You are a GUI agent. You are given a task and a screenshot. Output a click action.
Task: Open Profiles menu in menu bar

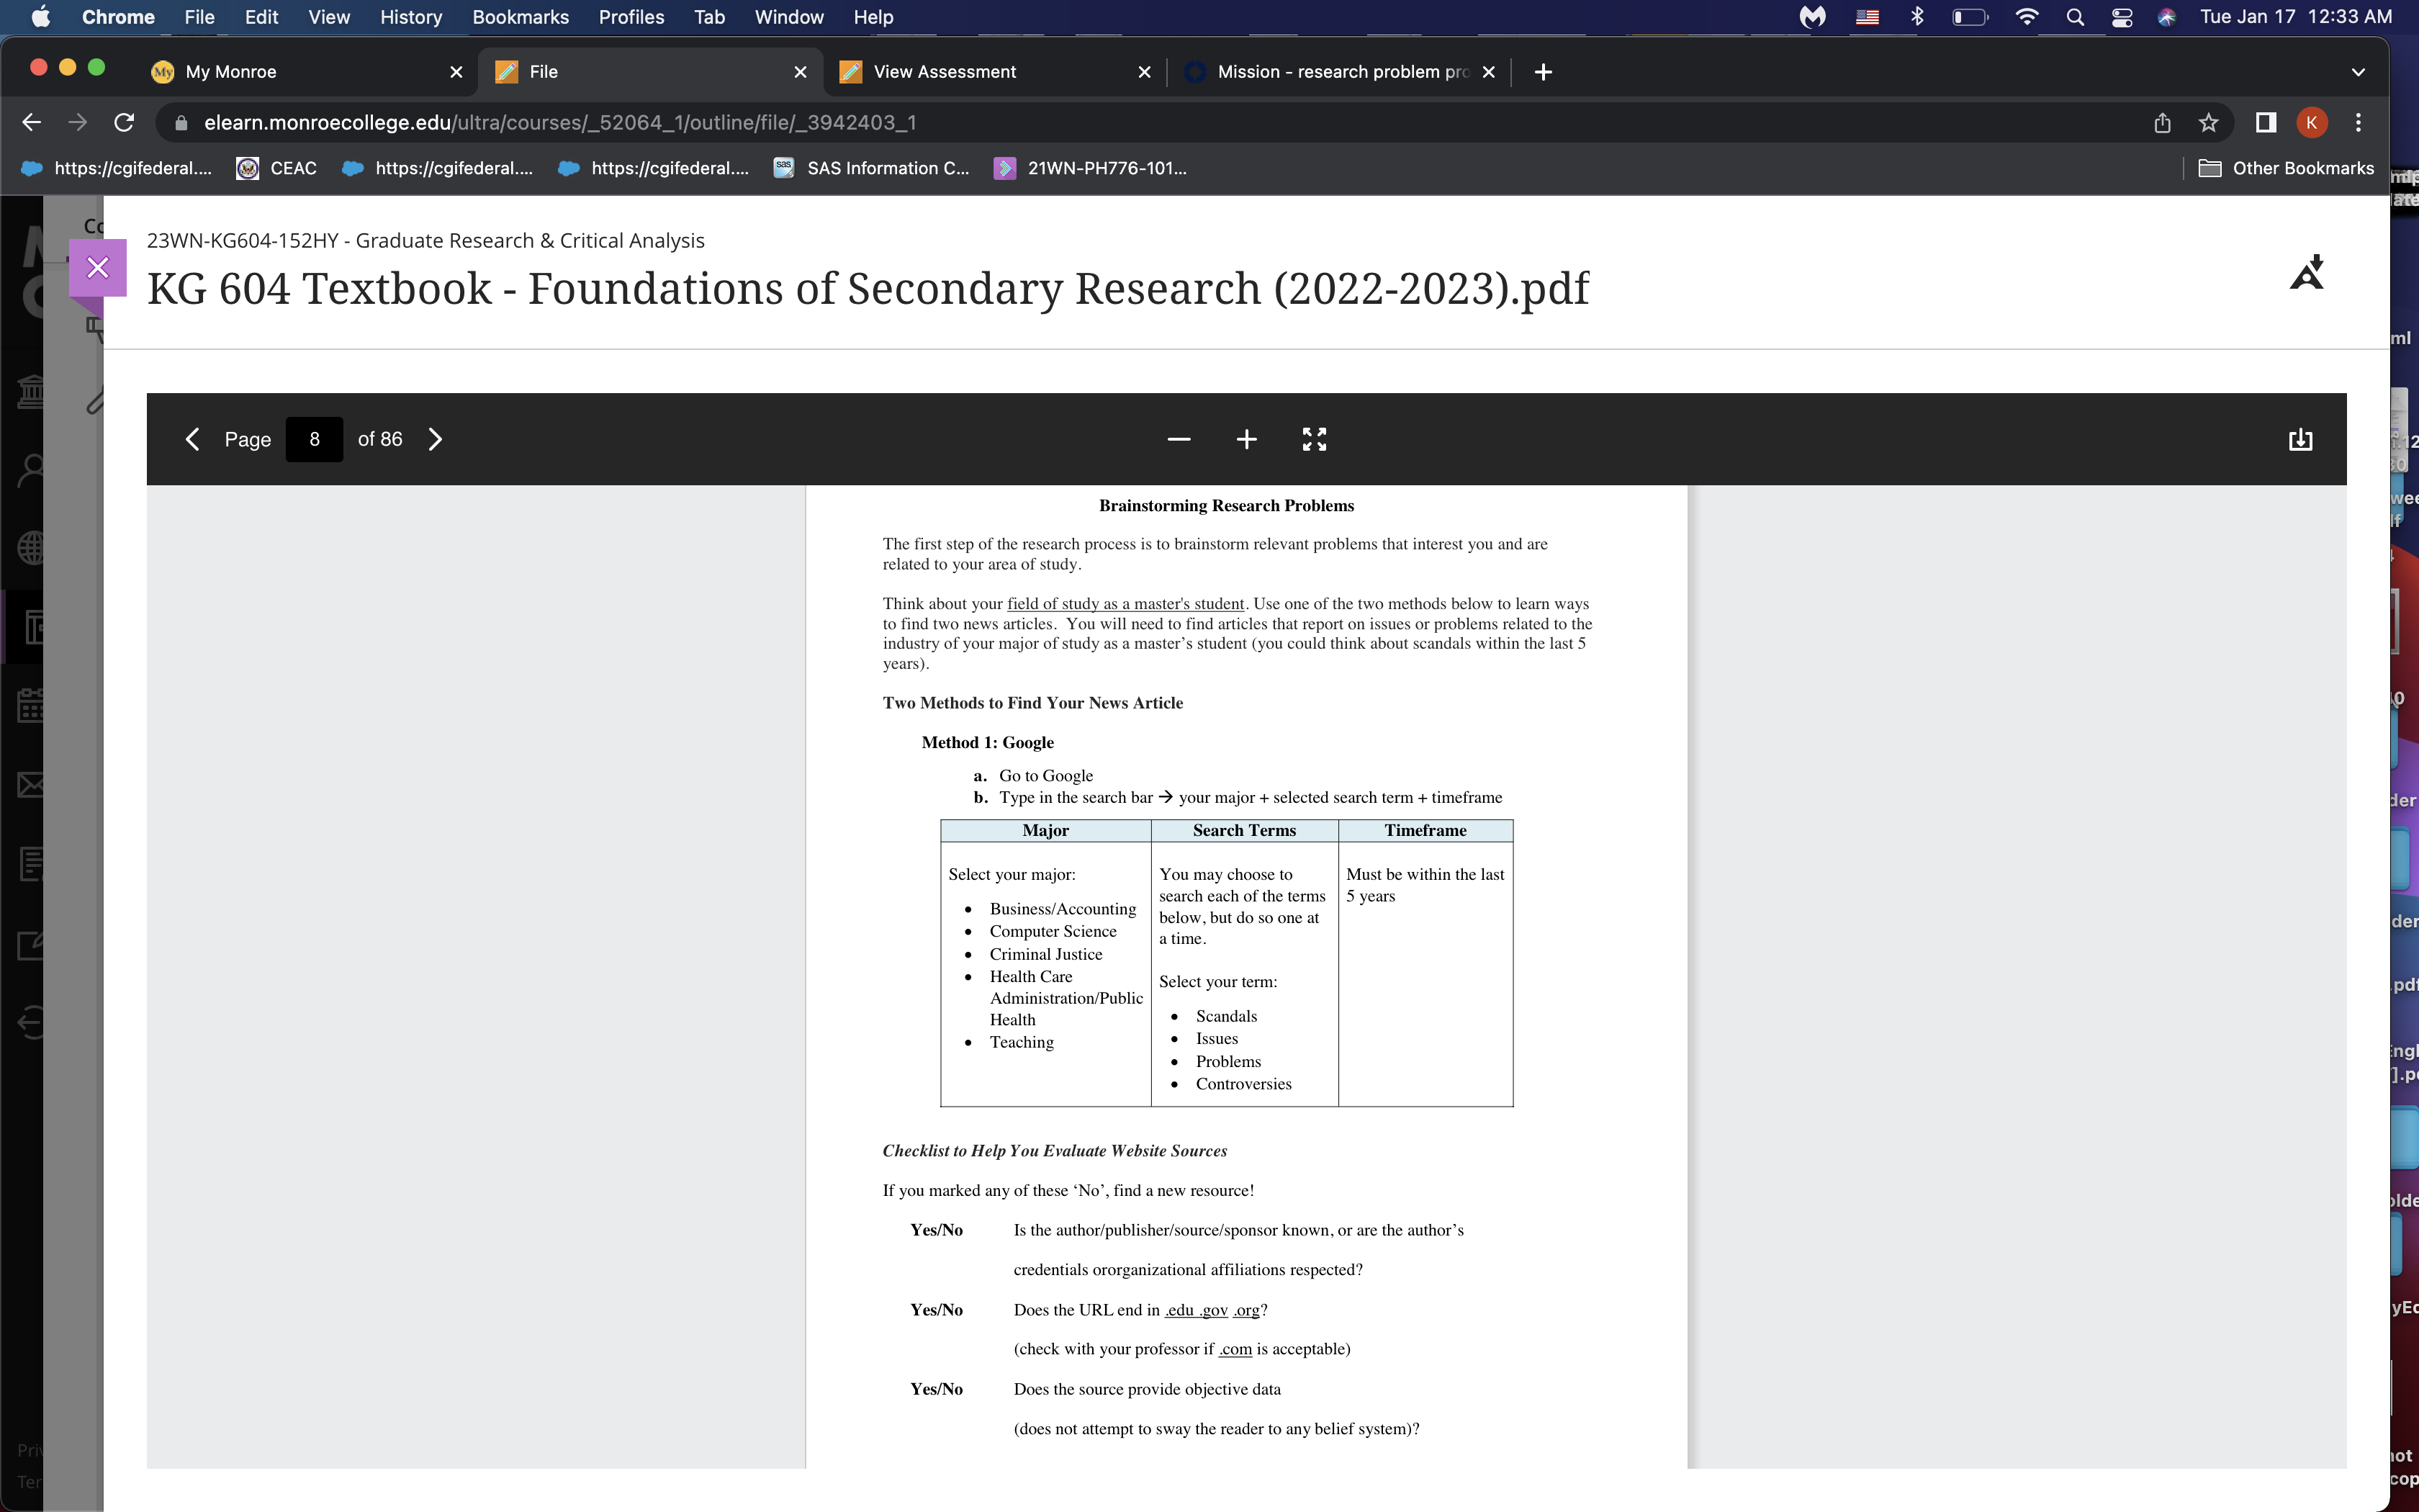click(631, 17)
